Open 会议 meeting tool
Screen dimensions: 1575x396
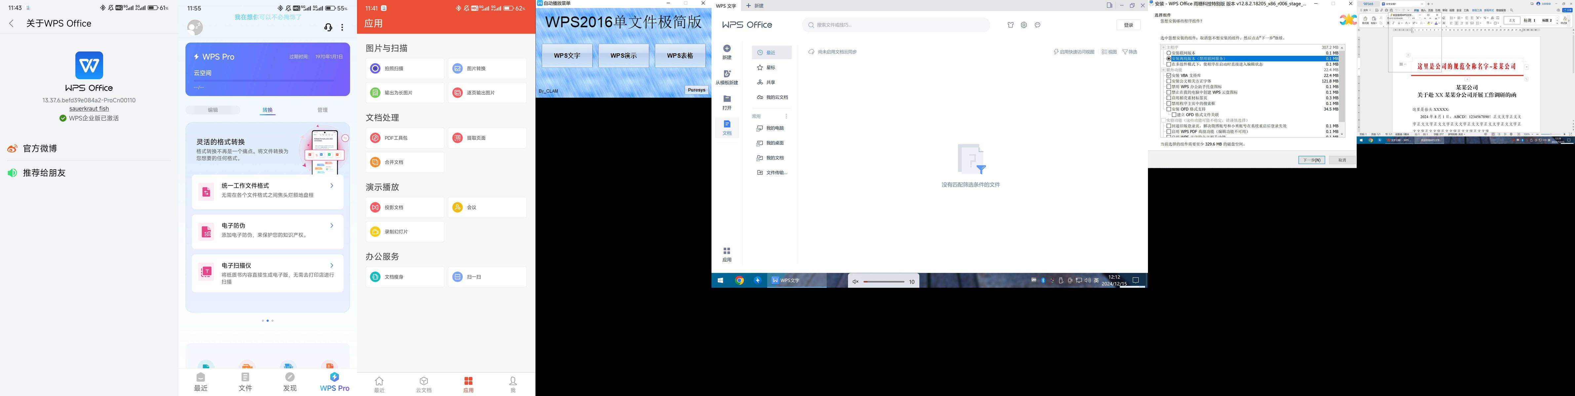coord(487,208)
